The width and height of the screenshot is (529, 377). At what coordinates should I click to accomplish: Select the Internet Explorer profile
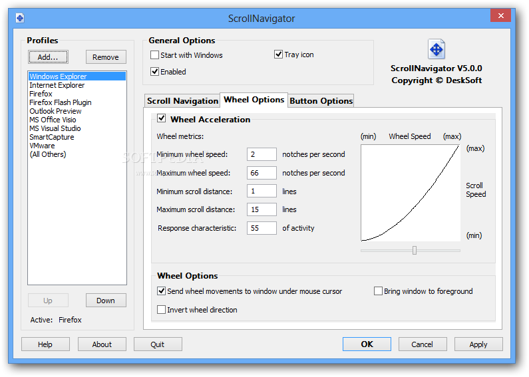tap(77, 85)
